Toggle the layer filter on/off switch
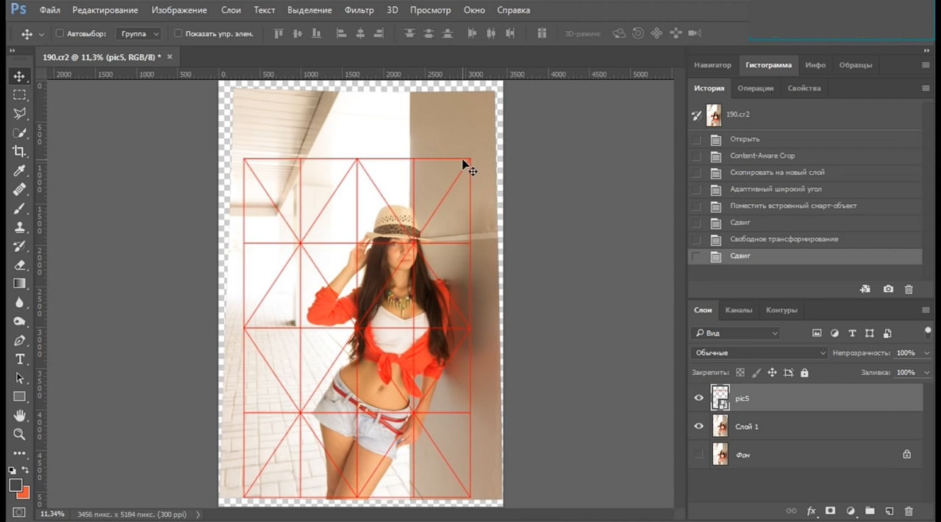Image resolution: width=941 pixels, height=522 pixels. pos(928,332)
